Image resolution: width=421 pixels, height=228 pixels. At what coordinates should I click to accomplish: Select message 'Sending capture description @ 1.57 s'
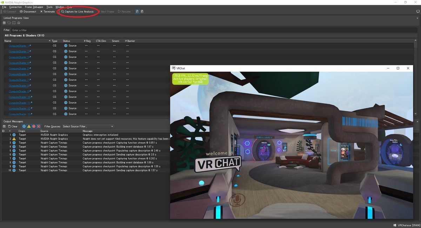(120, 170)
